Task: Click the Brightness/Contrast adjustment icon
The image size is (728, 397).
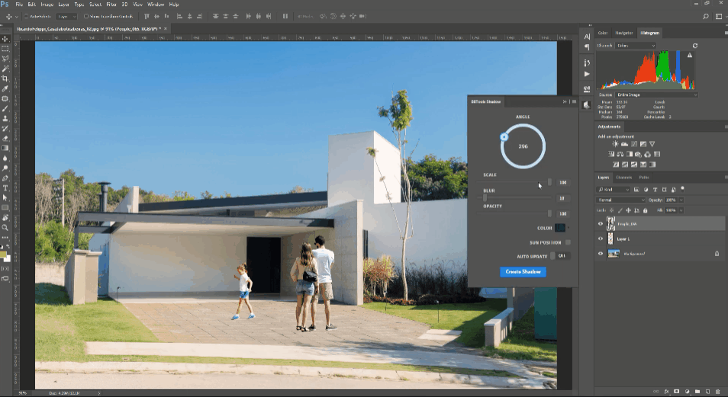Action: (615, 144)
